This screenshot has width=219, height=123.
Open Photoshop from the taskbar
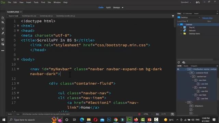[x=109, y=120]
